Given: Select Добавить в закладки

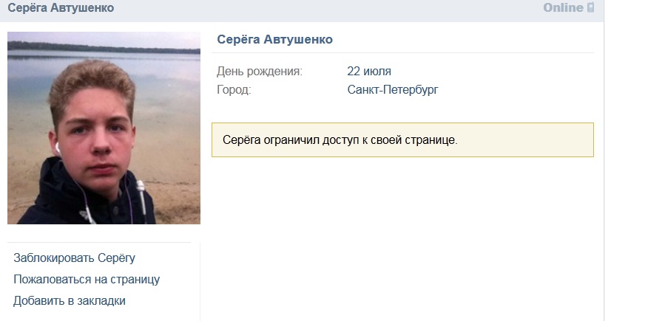Looking at the screenshot, I should point(70,301).
